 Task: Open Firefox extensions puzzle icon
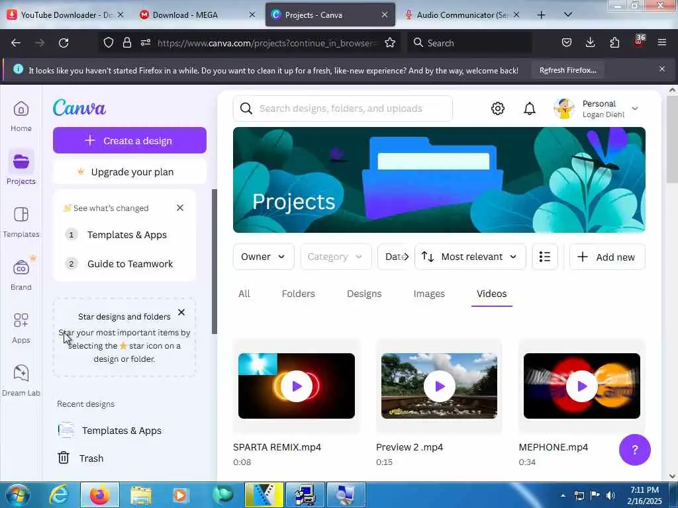[x=614, y=43]
